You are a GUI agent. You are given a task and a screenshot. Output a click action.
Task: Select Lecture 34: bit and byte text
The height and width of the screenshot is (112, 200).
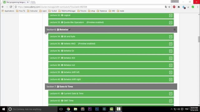(x=62, y=36)
